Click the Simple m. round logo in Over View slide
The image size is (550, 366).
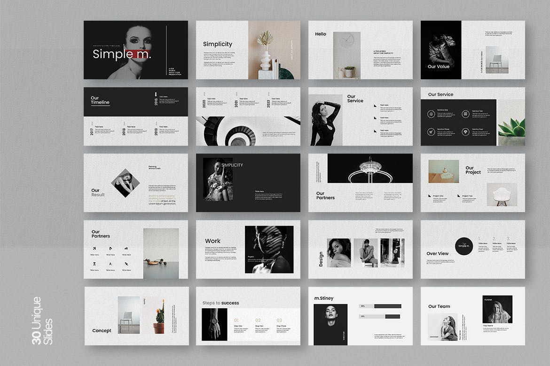click(x=464, y=246)
